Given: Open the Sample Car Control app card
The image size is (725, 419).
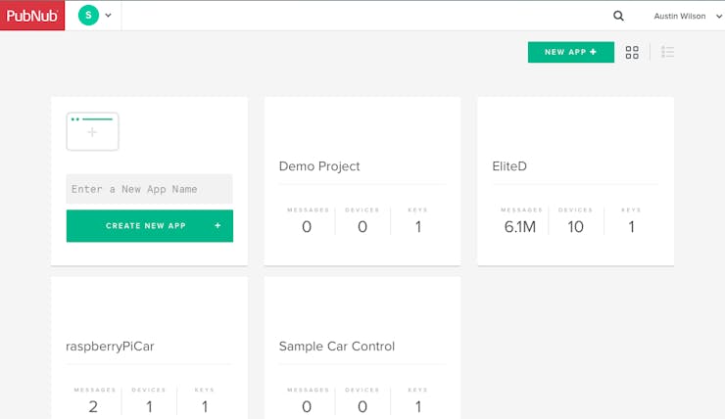Looking at the screenshot, I should 362,348.
